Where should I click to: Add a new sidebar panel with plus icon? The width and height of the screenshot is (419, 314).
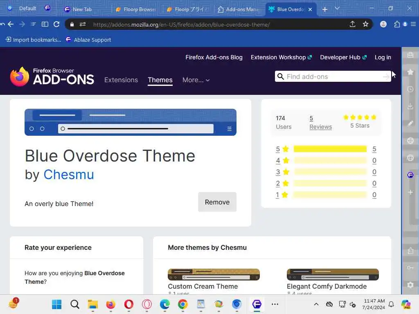(410, 192)
